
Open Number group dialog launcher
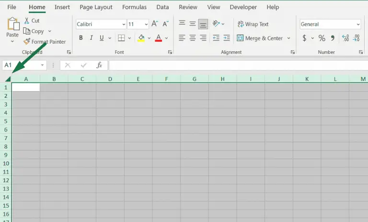click(361, 52)
